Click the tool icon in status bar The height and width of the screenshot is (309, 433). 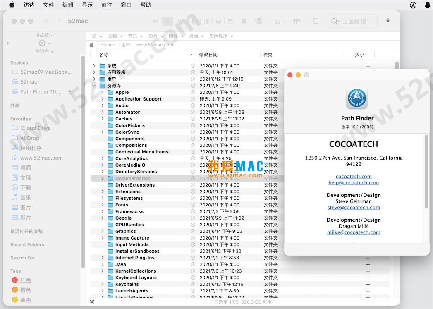coord(92,302)
